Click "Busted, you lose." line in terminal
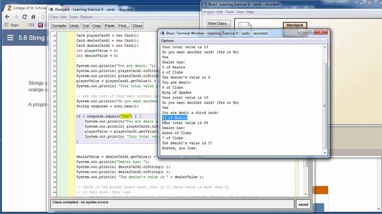Screen dimensions: 382x214 [180, 148]
